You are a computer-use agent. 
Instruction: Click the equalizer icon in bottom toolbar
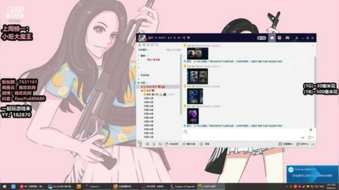click(160, 144)
